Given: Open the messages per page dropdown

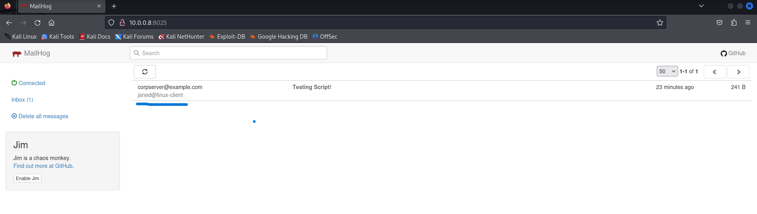Looking at the screenshot, I should (667, 71).
